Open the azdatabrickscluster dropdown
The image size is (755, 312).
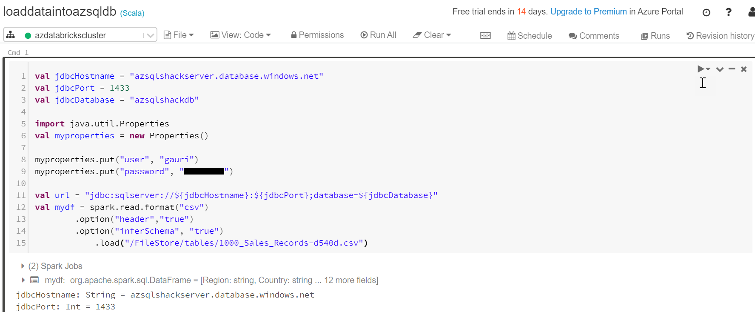click(150, 35)
